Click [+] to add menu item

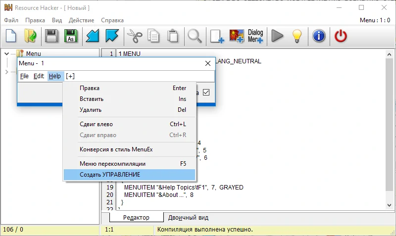click(x=70, y=76)
